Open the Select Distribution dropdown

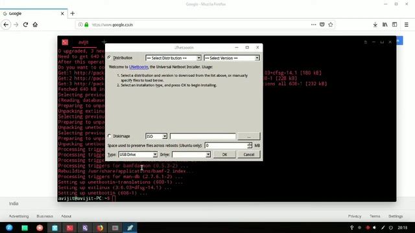coord(173,58)
